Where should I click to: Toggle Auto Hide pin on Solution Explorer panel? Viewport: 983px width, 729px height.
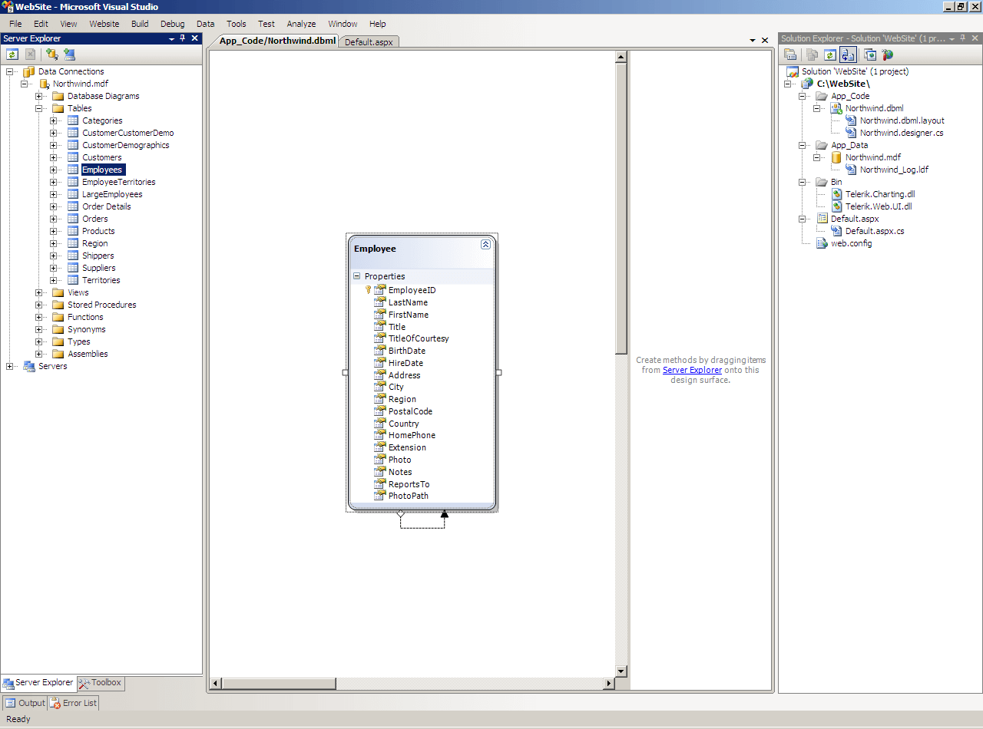click(x=963, y=38)
